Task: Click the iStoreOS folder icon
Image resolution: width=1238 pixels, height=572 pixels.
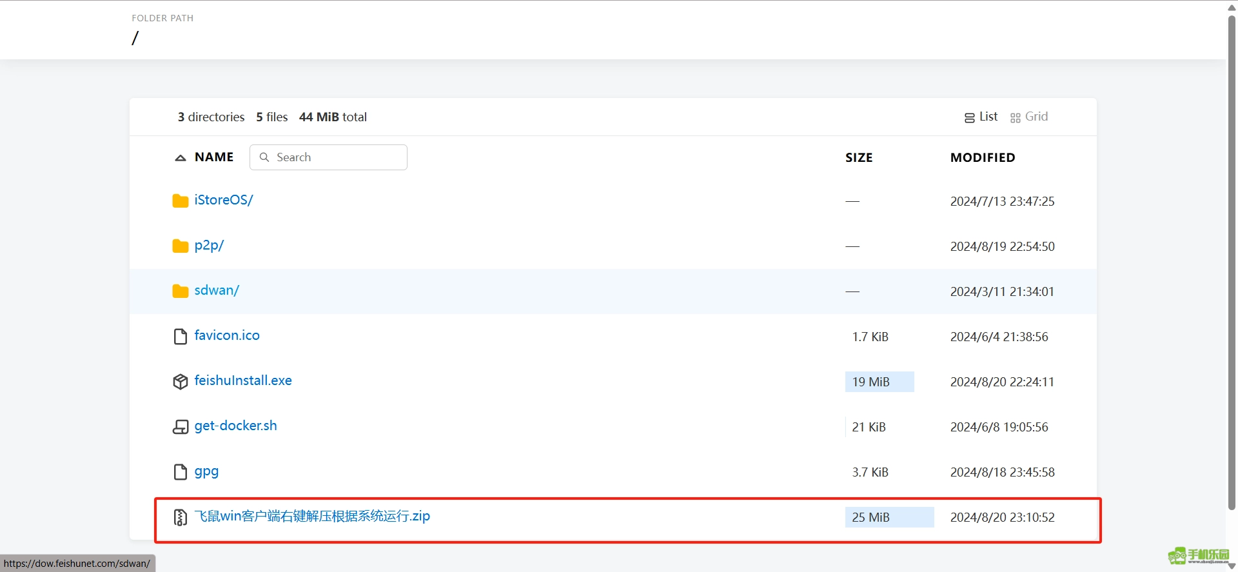Action: [180, 201]
